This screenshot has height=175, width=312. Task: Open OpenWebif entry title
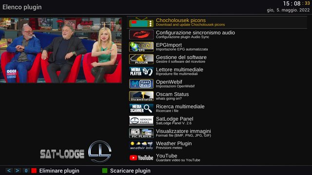coord(169,82)
